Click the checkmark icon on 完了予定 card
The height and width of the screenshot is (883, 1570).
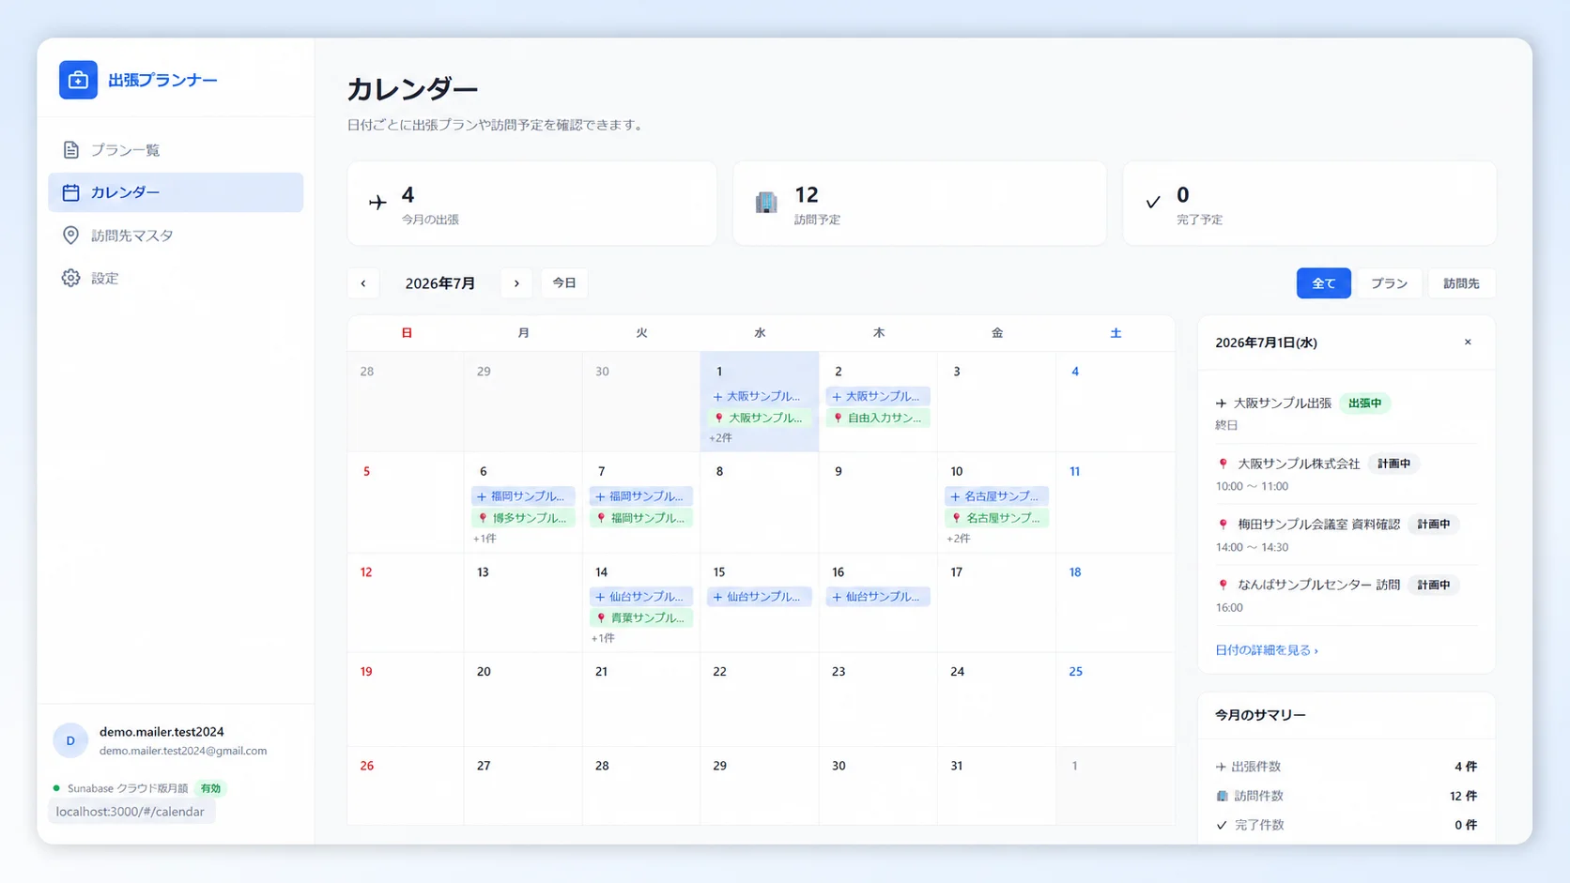[x=1153, y=202]
